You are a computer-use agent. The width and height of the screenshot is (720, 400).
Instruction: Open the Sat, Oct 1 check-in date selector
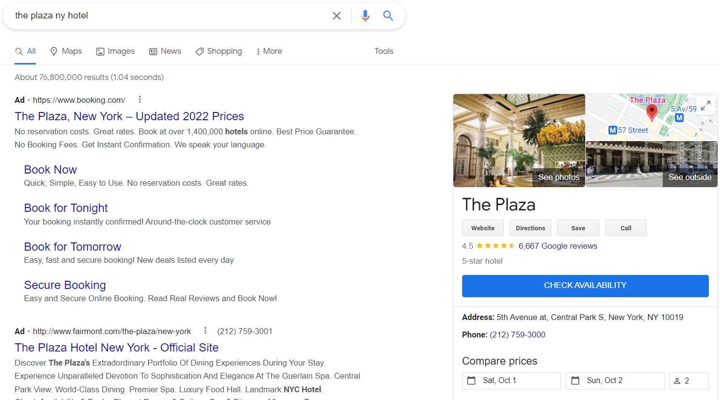511,381
